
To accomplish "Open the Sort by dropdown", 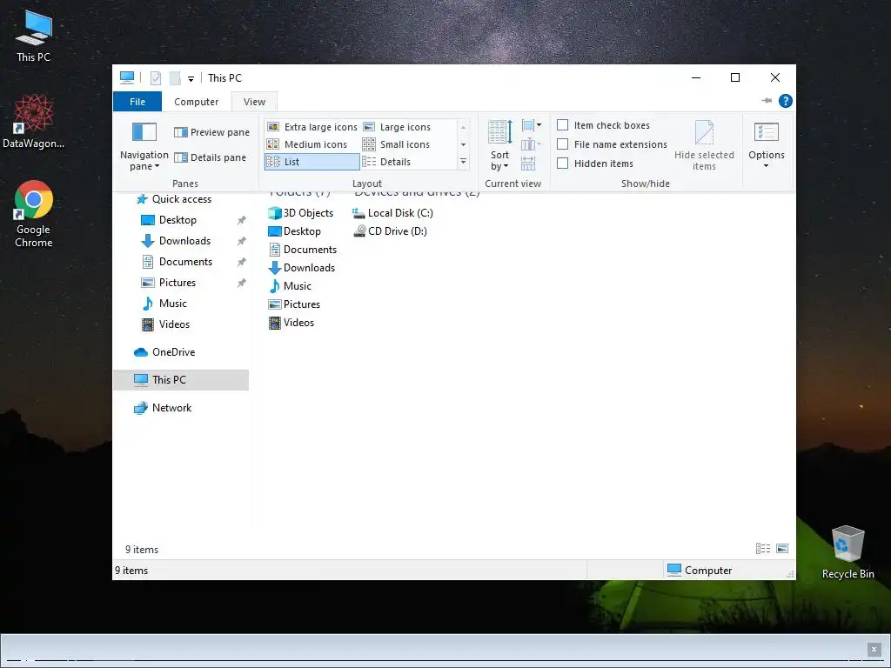I will coord(500,145).
